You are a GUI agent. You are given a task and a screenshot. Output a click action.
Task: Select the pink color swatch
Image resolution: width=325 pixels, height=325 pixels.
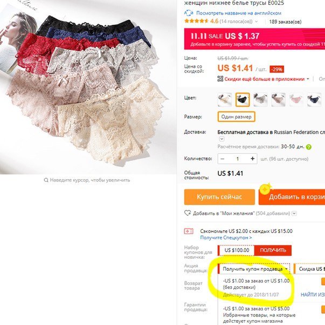pos(296,100)
